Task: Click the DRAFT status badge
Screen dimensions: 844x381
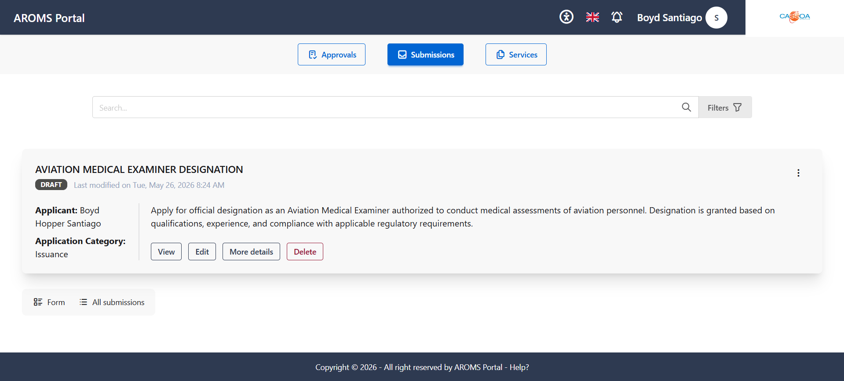Action: tap(51, 184)
